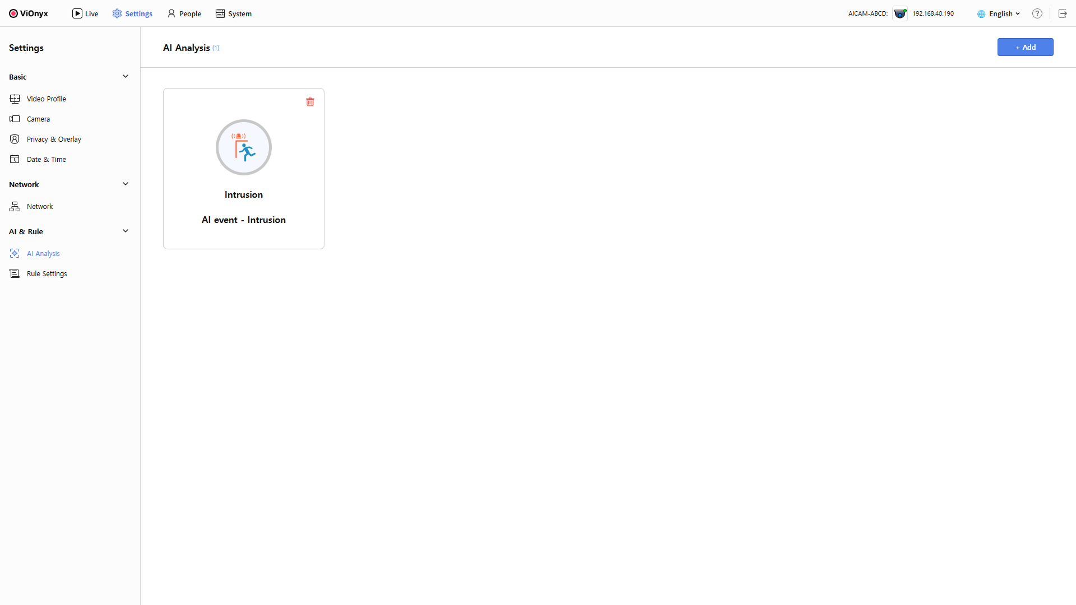The height and width of the screenshot is (605, 1076).
Task: Click the Intrusion running-person icon
Action: tap(244, 147)
